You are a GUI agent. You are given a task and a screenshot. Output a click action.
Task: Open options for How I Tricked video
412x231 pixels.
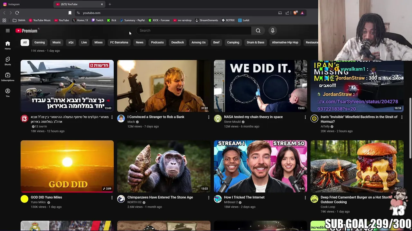[x=305, y=198]
